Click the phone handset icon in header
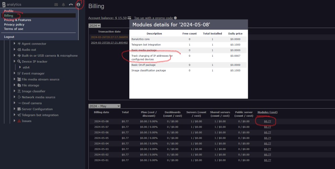Viewport: 335px width, 169px height. [71, 5]
